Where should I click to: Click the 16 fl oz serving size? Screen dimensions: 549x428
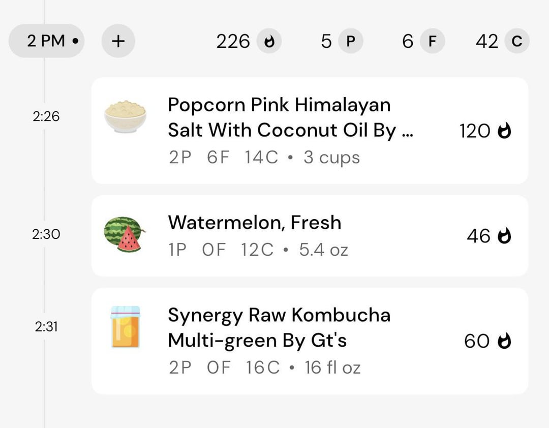pos(332,368)
